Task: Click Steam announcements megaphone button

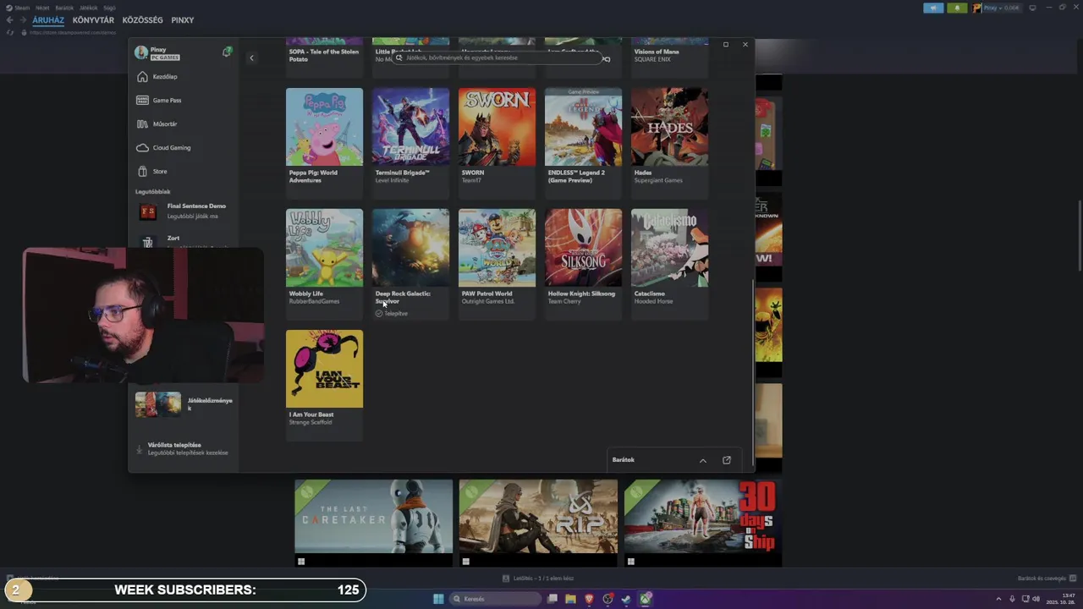Action: (933, 8)
